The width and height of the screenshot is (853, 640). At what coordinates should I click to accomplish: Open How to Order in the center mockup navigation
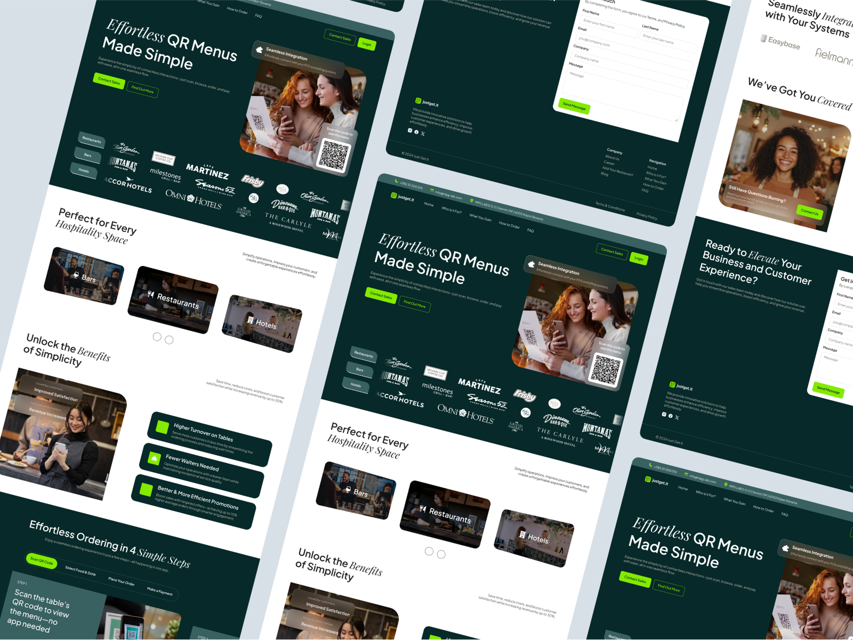click(x=509, y=225)
